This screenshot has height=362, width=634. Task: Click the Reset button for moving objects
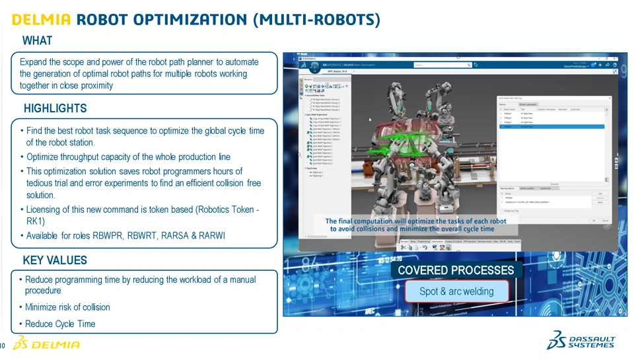point(600,202)
